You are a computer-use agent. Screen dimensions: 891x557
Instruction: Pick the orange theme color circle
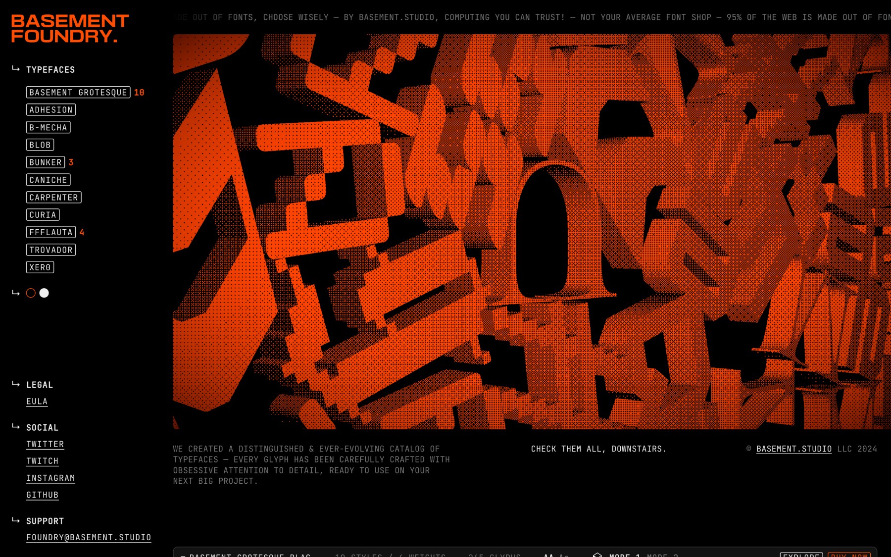[x=31, y=293]
